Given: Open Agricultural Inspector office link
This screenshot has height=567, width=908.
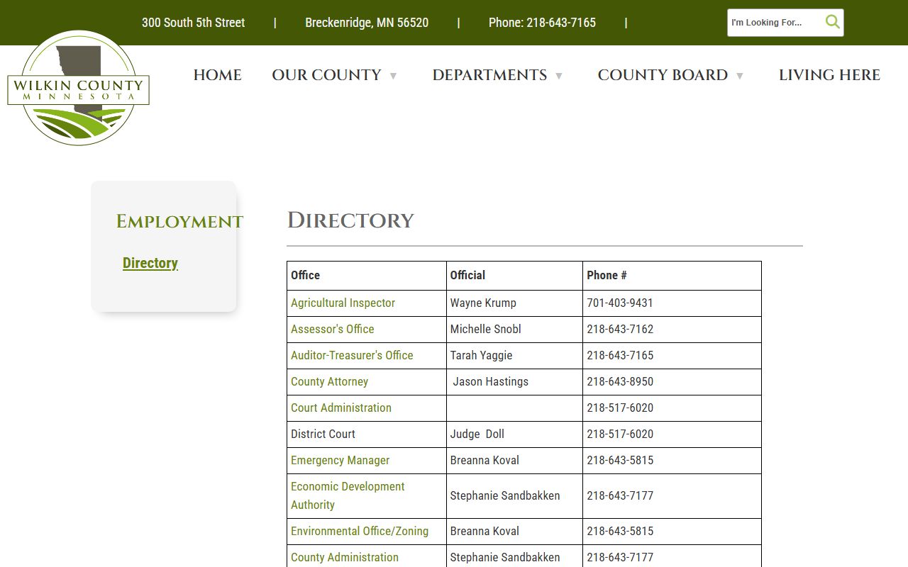Looking at the screenshot, I should coord(343,303).
